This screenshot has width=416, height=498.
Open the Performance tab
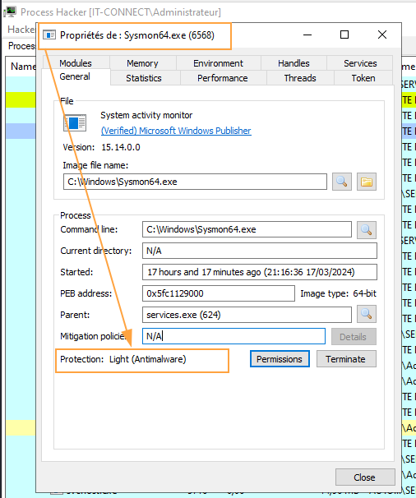pos(223,78)
